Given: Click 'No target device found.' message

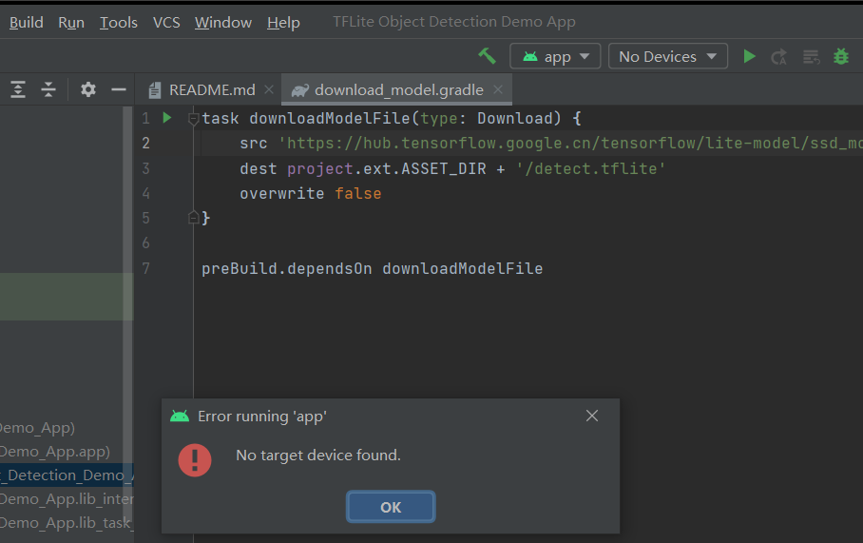Looking at the screenshot, I should 318,455.
